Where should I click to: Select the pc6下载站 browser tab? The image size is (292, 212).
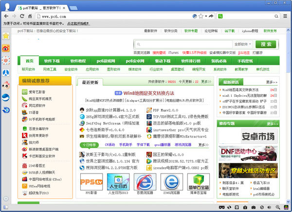(x=41, y=8)
